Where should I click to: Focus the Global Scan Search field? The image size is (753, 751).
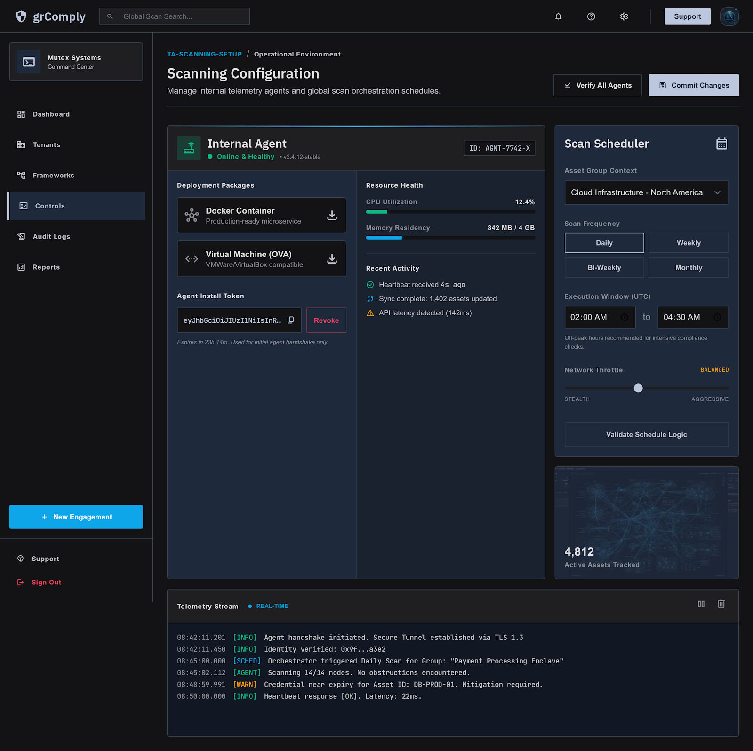[x=175, y=16]
